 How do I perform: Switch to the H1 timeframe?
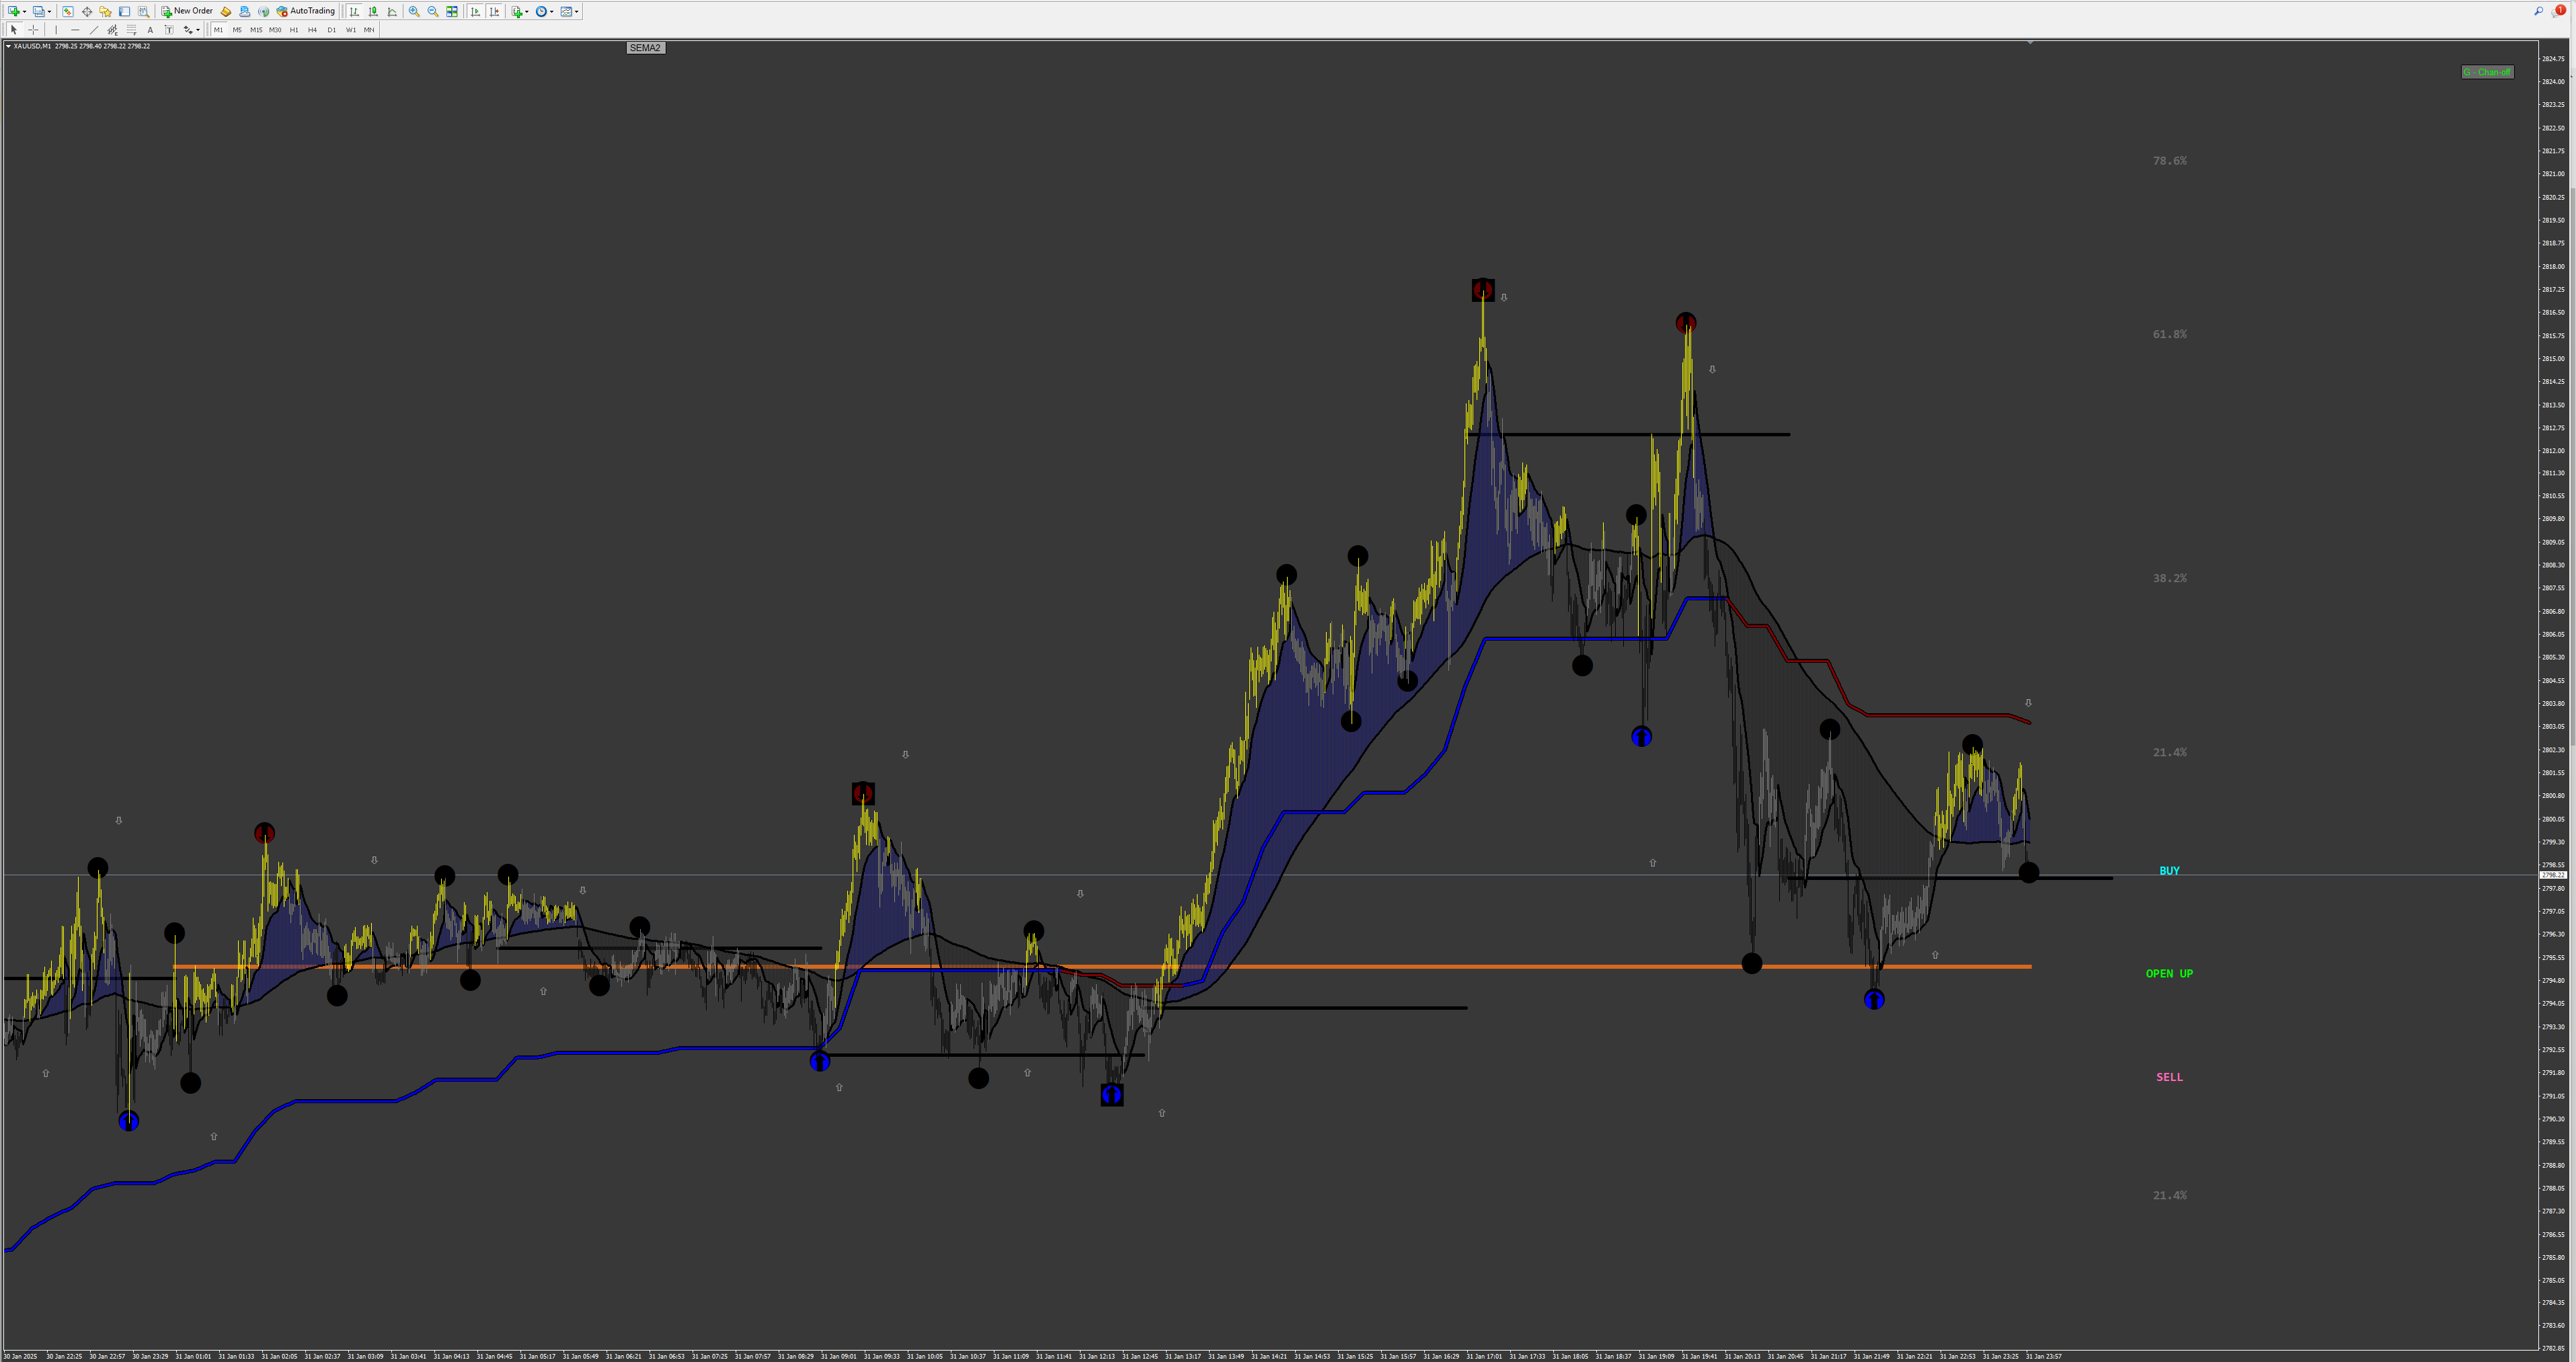[x=294, y=30]
